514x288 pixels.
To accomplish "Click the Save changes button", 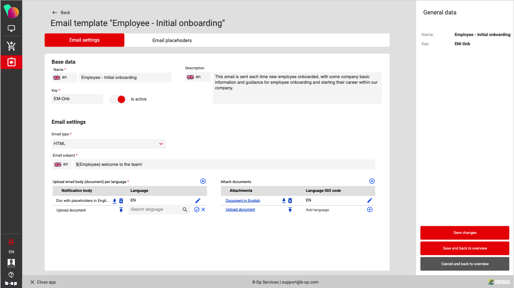I will point(465,233).
